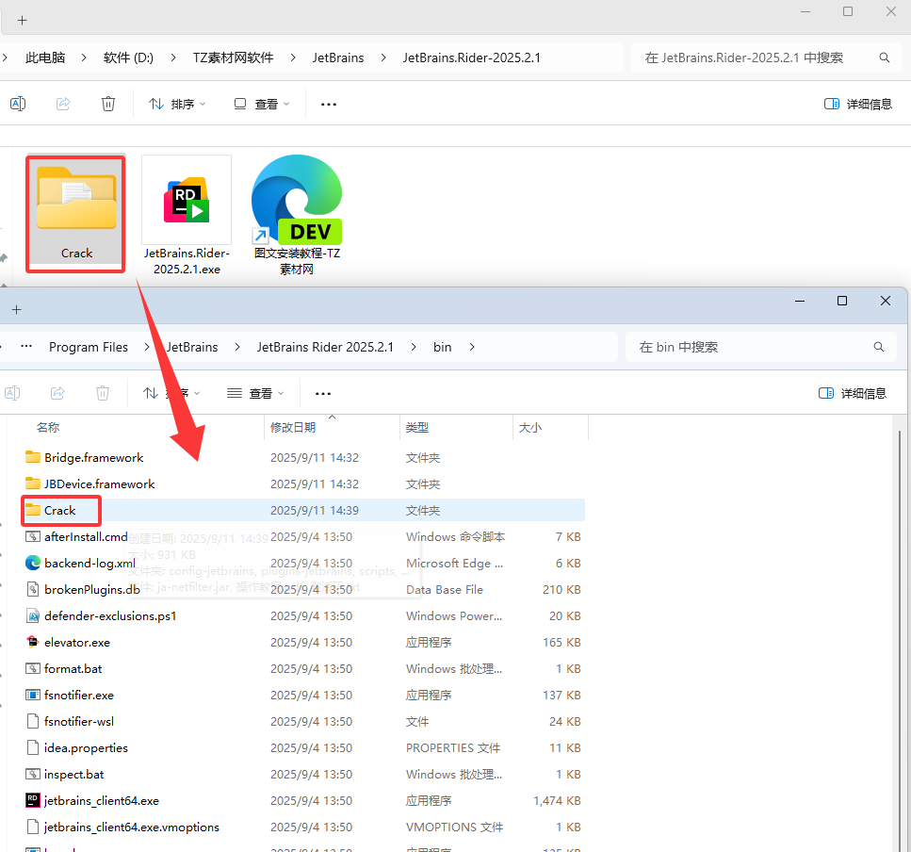Viewport: 911px width, 852px height.
Task: Focus 在 JetBrains.Rider-2025.2.1 中搜索 search field
Action: (x=766, y=57)
